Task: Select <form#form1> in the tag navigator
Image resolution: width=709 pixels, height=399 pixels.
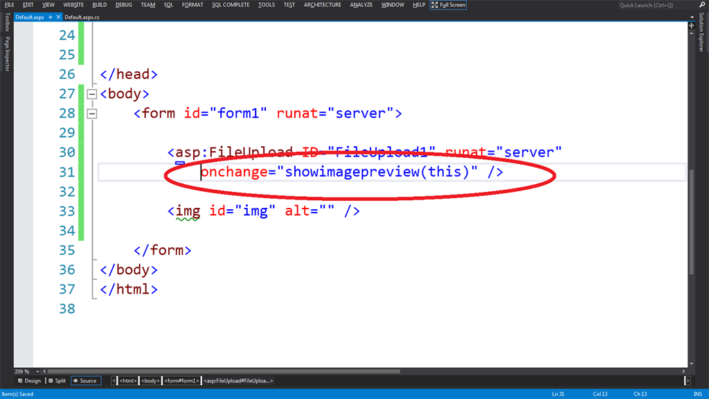Action: (181, 380)
